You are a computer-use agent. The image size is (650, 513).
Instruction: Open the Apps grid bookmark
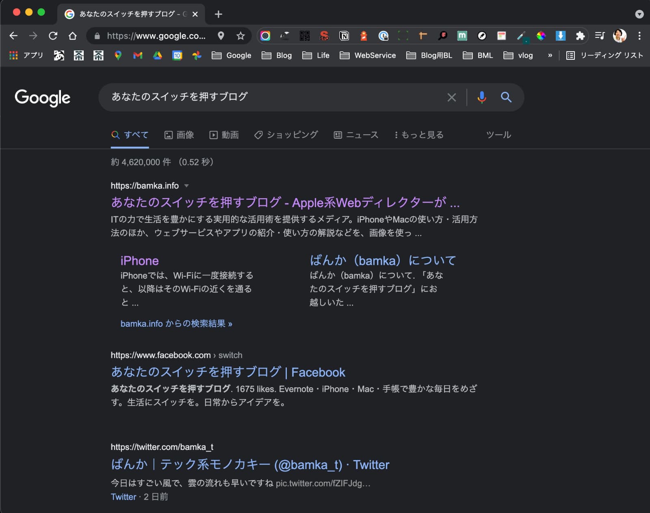[x=26, y=55]
